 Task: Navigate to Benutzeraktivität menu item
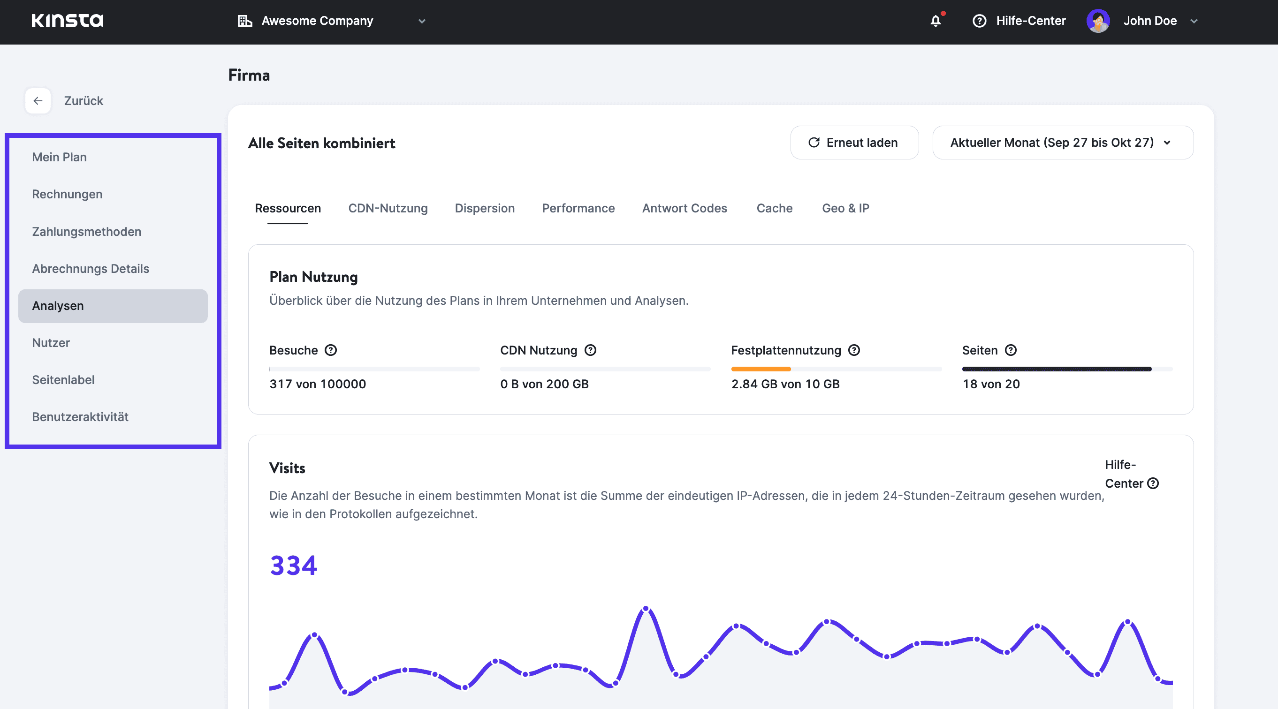click(80, 416)
